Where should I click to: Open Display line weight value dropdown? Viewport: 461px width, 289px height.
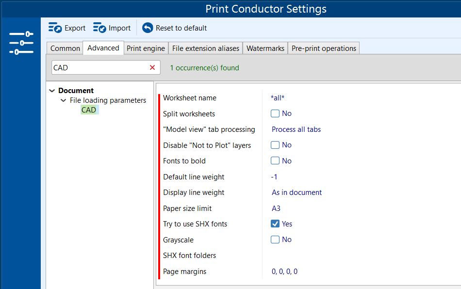pos(296,193)
